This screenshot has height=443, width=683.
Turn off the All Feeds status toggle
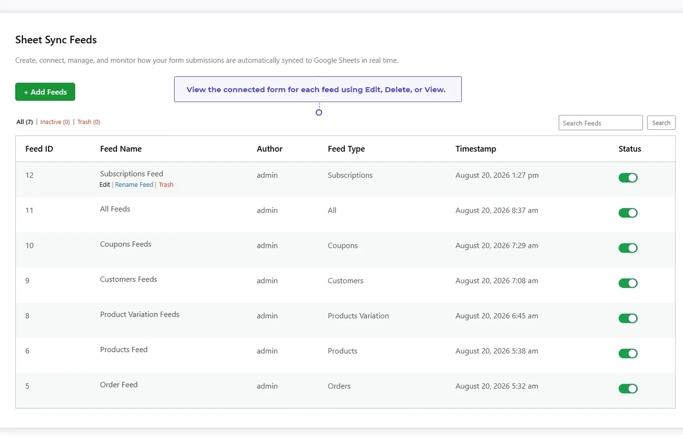(628, 213)
